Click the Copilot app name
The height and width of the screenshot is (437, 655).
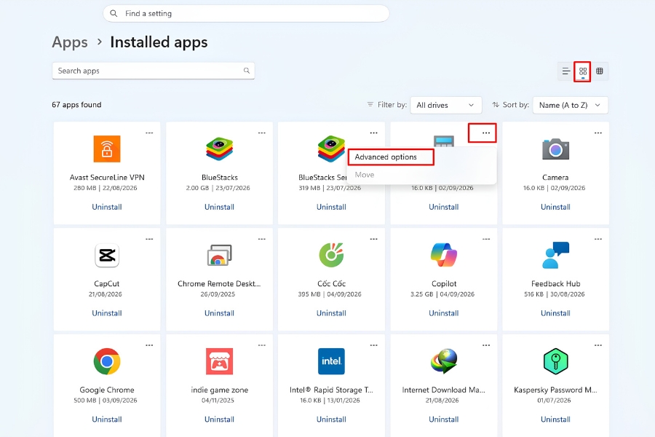[444, 283]
